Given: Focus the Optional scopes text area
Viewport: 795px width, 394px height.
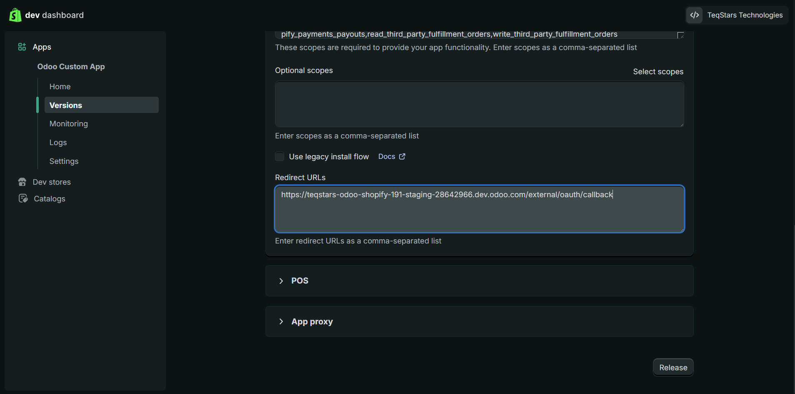Looking at the screenshot, I should [479, 104].
